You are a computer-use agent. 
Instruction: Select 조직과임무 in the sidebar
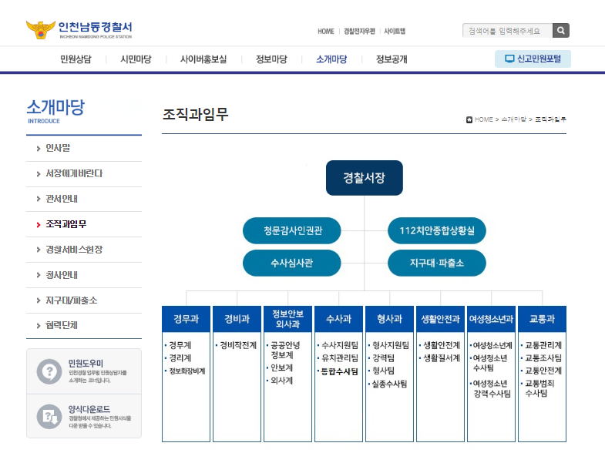(66, 224)
